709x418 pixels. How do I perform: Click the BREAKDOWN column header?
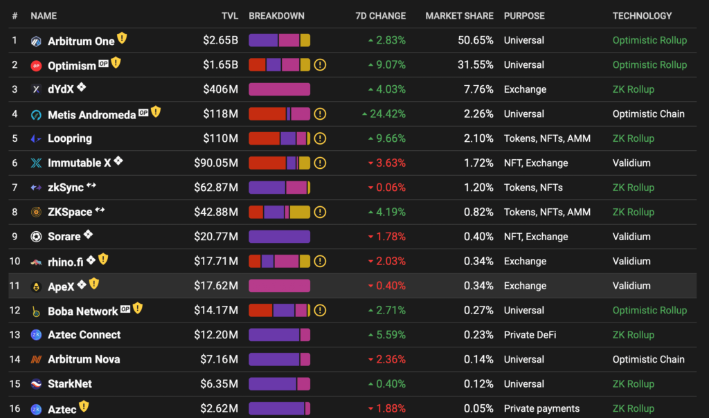tap(277, 16)
